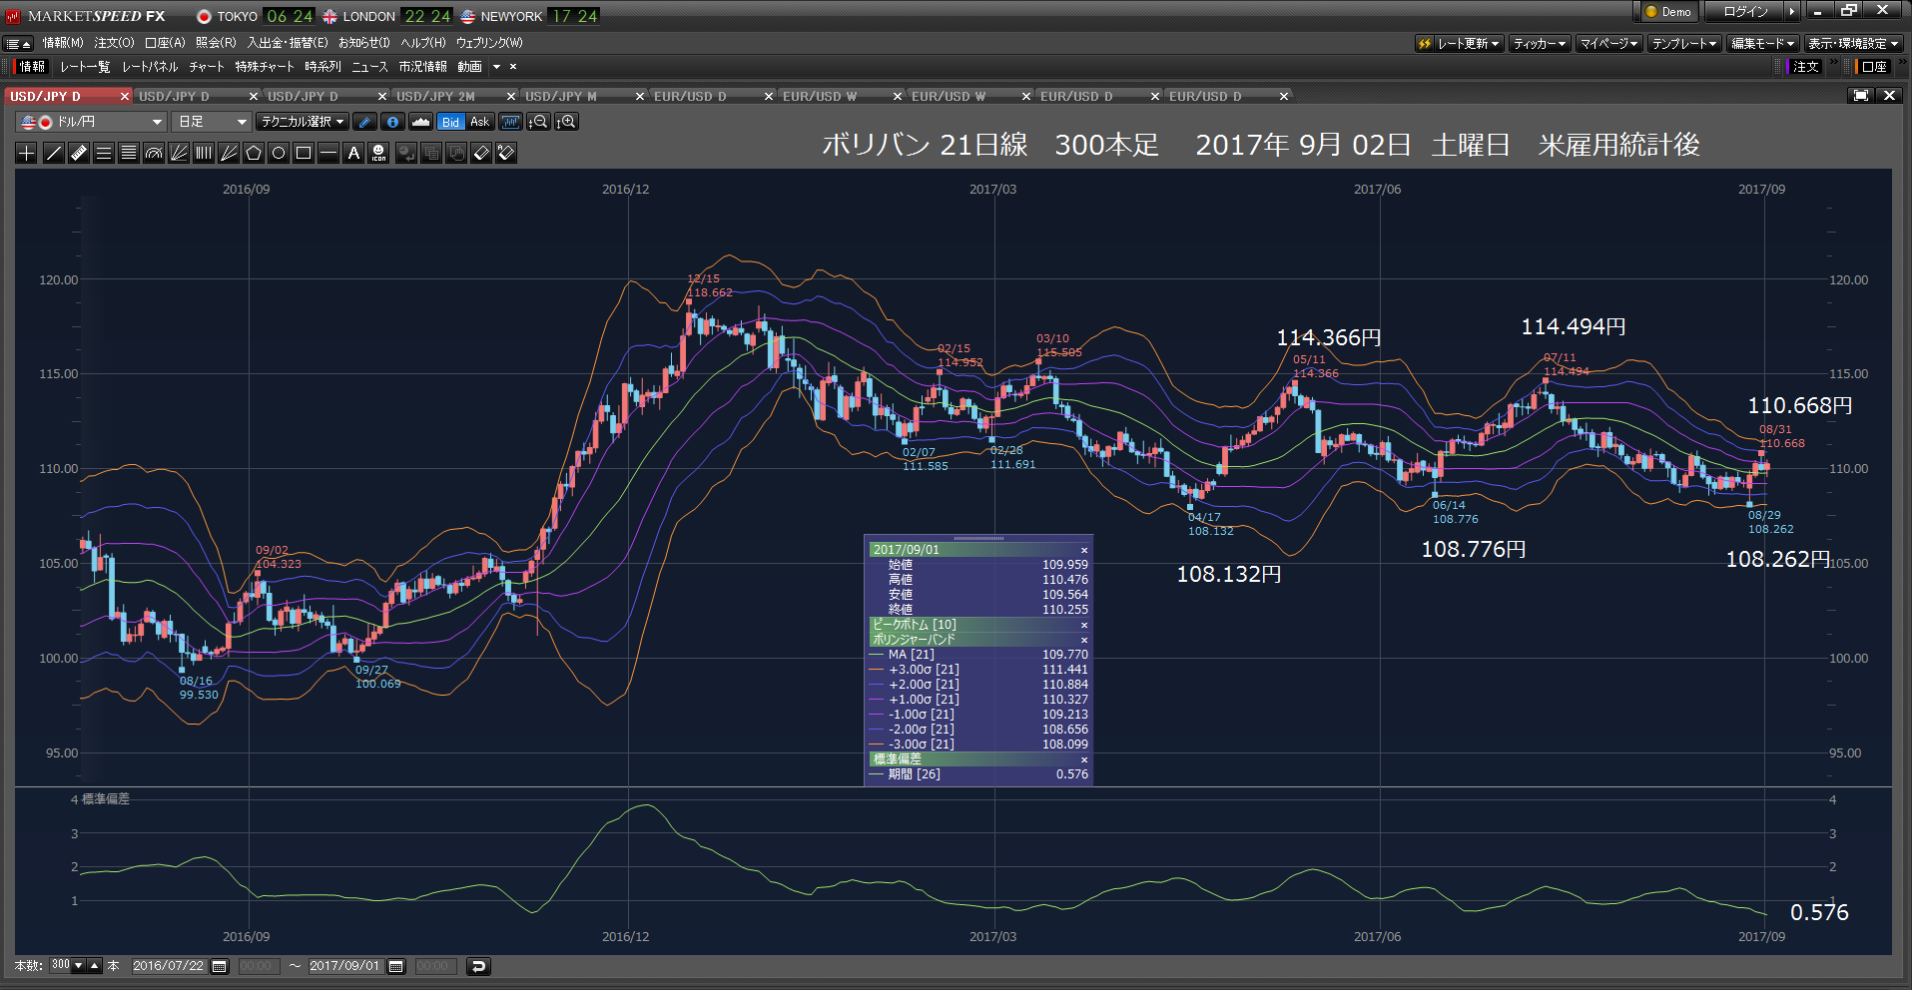Viewport: 1912px width, 990px height.
Task: Select the circle shape drawing tool
Action: click(x=279, y=153)
